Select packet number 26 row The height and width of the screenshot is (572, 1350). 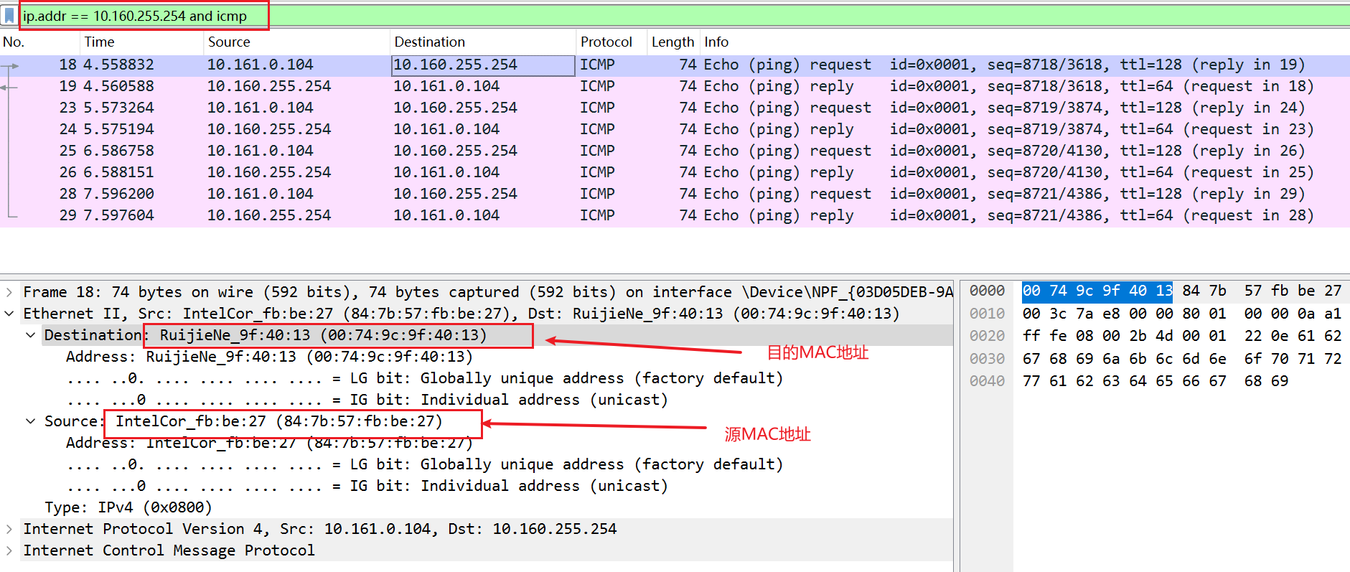tap(675, 173)
